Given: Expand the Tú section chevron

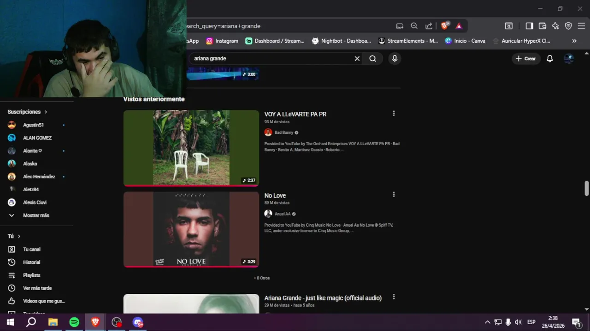Looking at the screenshot, I should click(x=19, y=236).
